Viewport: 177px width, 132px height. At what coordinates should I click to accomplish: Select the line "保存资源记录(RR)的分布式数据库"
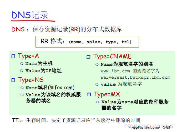point(77,29)
